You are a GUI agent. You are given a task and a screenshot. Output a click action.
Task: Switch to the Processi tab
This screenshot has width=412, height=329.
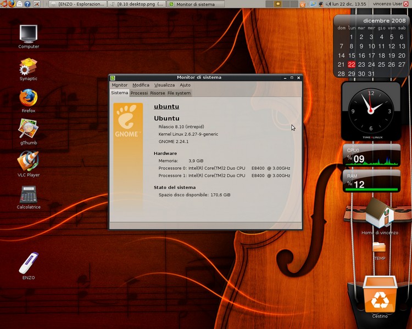(x=139, y=93)
